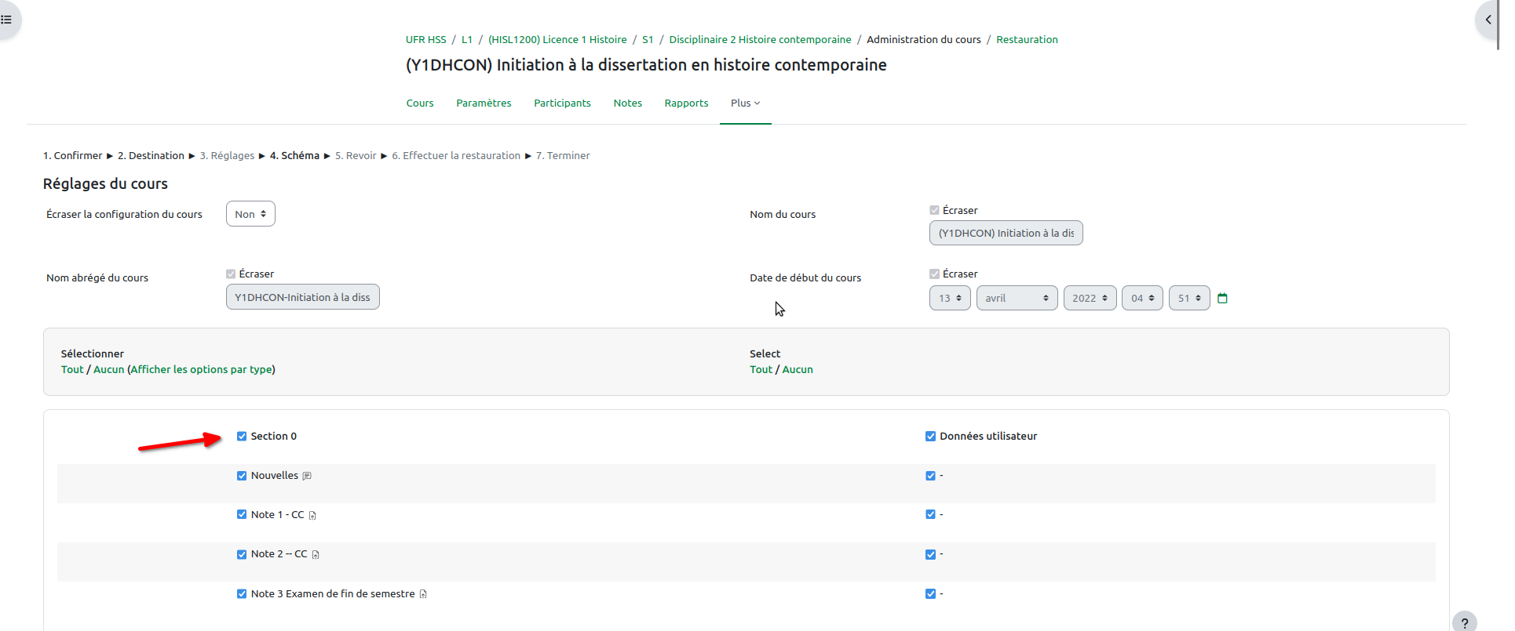Open the Participants tab
Image resolution: width=1515 pixels, height=631 pixels.
(562, 103)
